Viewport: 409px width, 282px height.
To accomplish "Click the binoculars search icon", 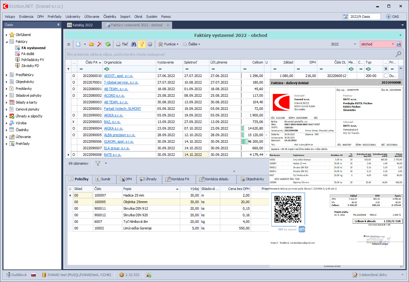I will point(134,44).
